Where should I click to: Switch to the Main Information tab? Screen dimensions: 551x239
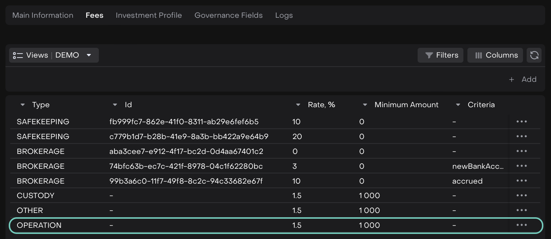pyautogui.click(x=43, y=15)
